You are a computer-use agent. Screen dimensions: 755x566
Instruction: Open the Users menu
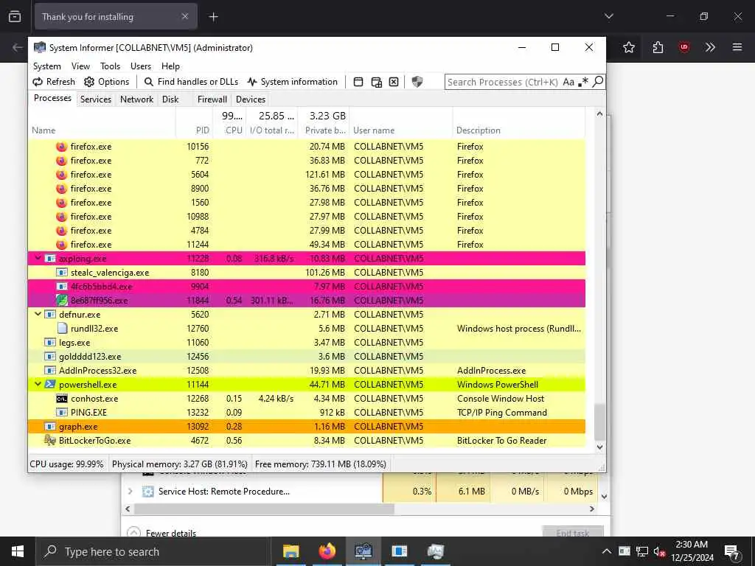(141, 66)
